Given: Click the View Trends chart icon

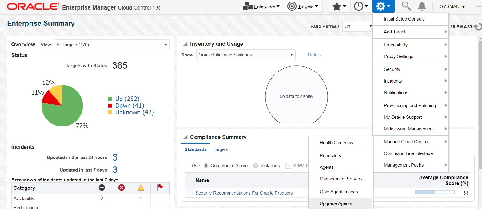Looking at the screenshot, I should (288, 165).
